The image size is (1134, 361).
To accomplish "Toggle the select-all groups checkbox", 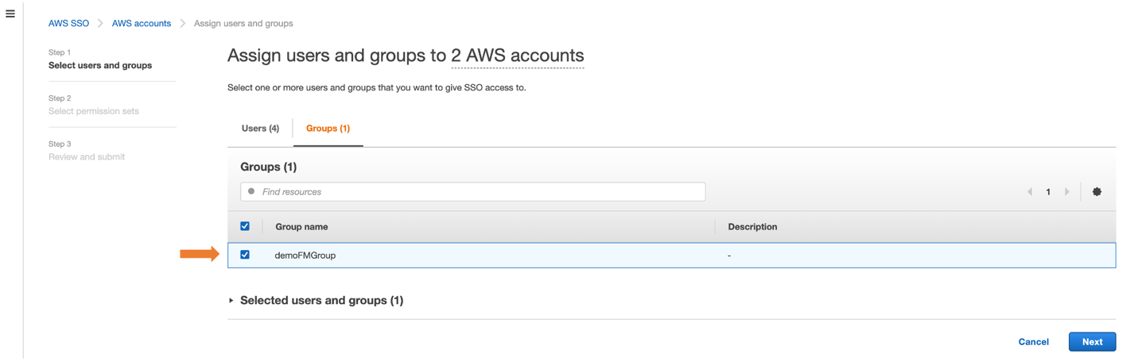I will click(x=245, y=226).
